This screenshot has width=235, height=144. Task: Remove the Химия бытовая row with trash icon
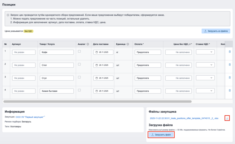tap(230, 91)
